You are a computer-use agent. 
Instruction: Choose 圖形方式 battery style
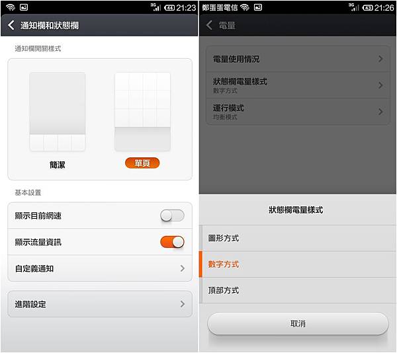click(298, 238)
